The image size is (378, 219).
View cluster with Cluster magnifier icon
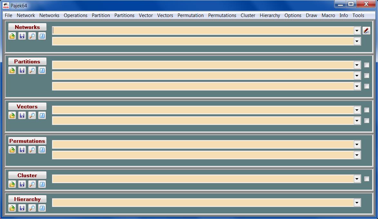coord(32,184)
